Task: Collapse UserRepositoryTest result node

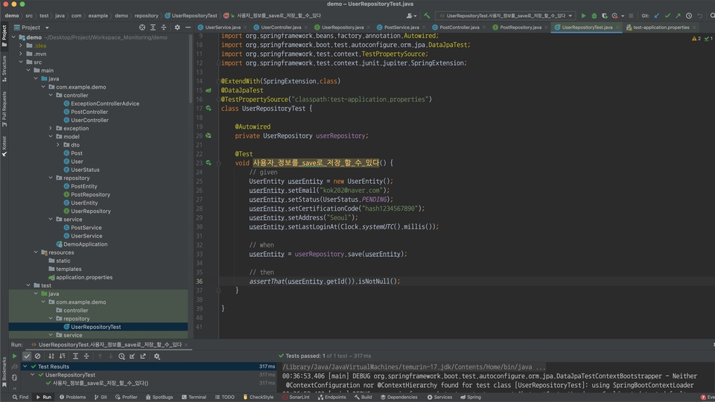Action: (x=32, y=374)
